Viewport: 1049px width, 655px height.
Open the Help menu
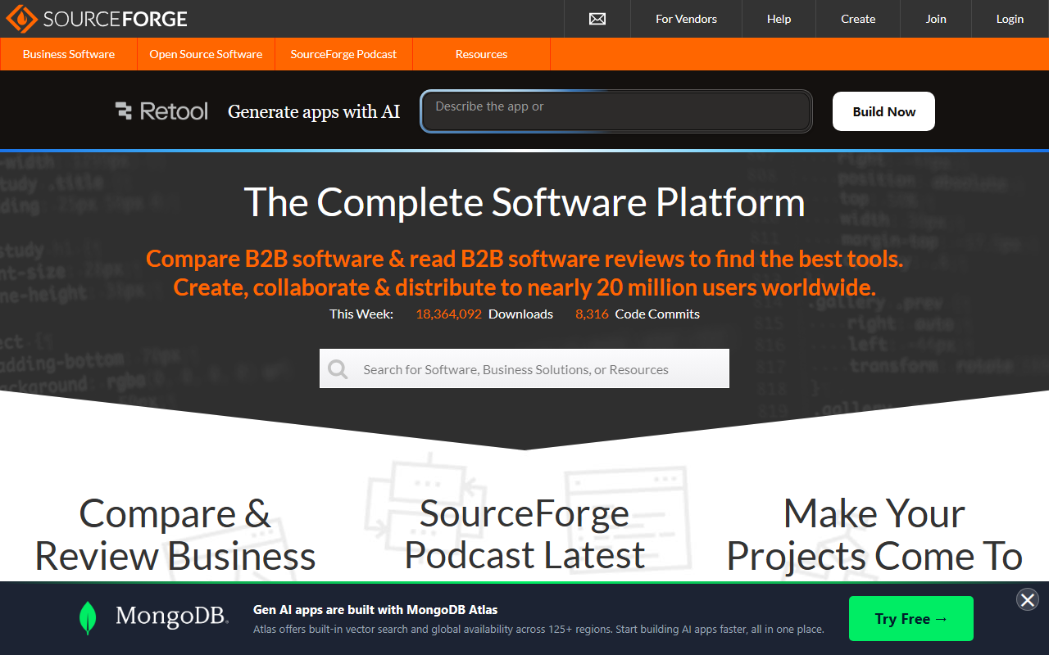pos(779,19)
